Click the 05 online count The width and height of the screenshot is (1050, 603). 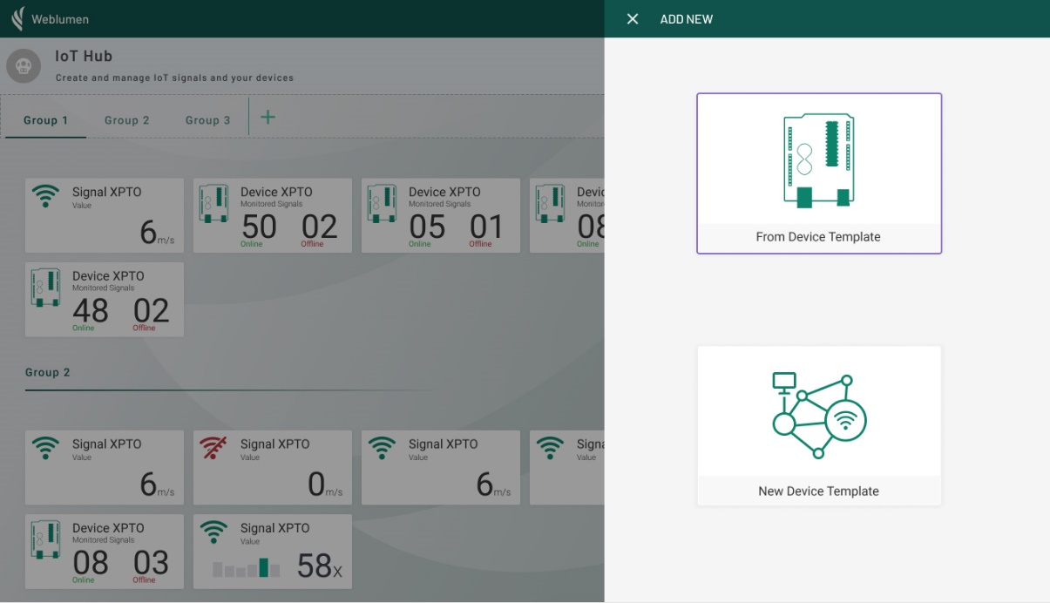[x=427, y=227]
